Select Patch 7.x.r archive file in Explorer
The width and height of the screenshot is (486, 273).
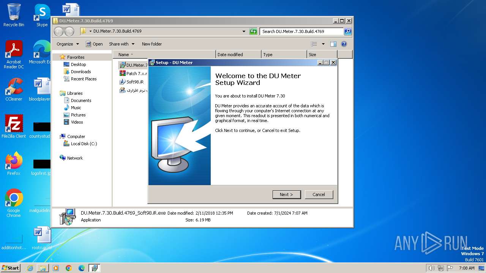133,74
